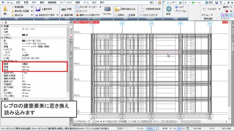The image size is (234, 131).
Task: Click the ペイント value 半透明
Action: [x=25, y=55]
